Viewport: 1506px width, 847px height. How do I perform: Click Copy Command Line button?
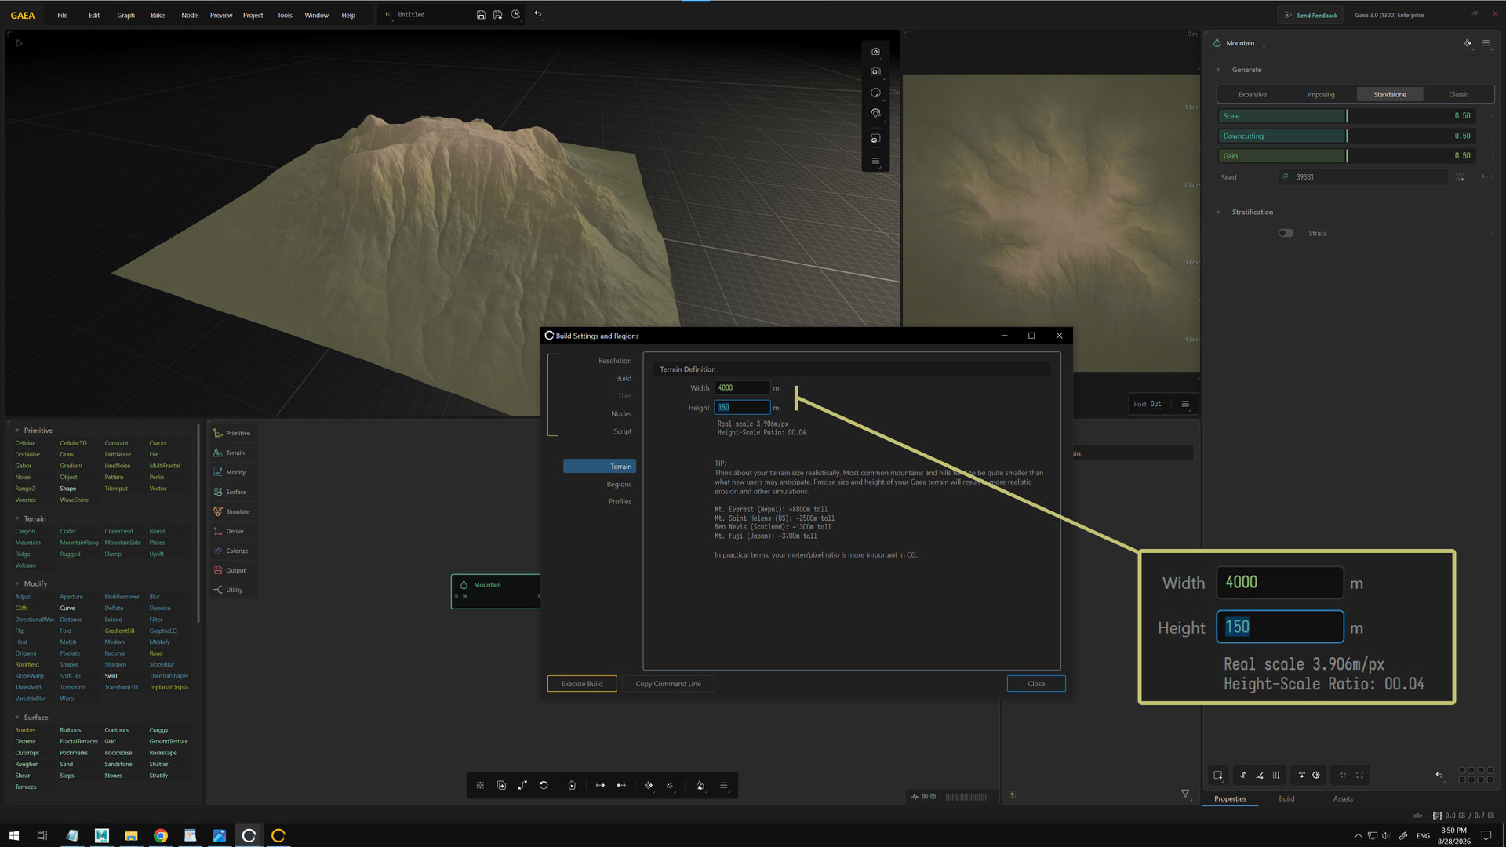tap(668, 684)
